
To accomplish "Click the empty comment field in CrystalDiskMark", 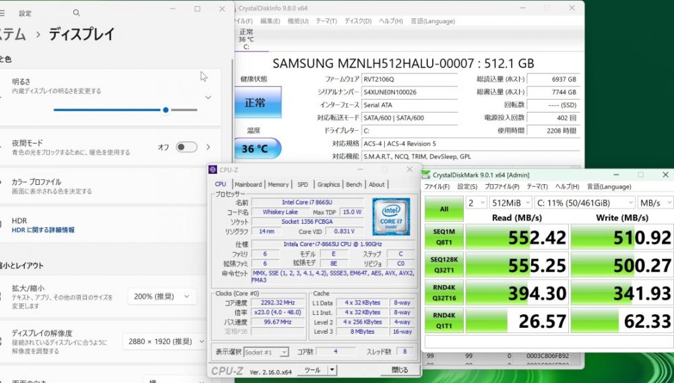I will click(x=549, y=342).
